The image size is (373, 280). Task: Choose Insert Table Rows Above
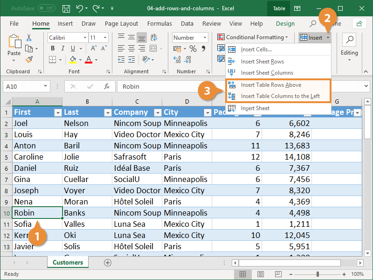278,85
